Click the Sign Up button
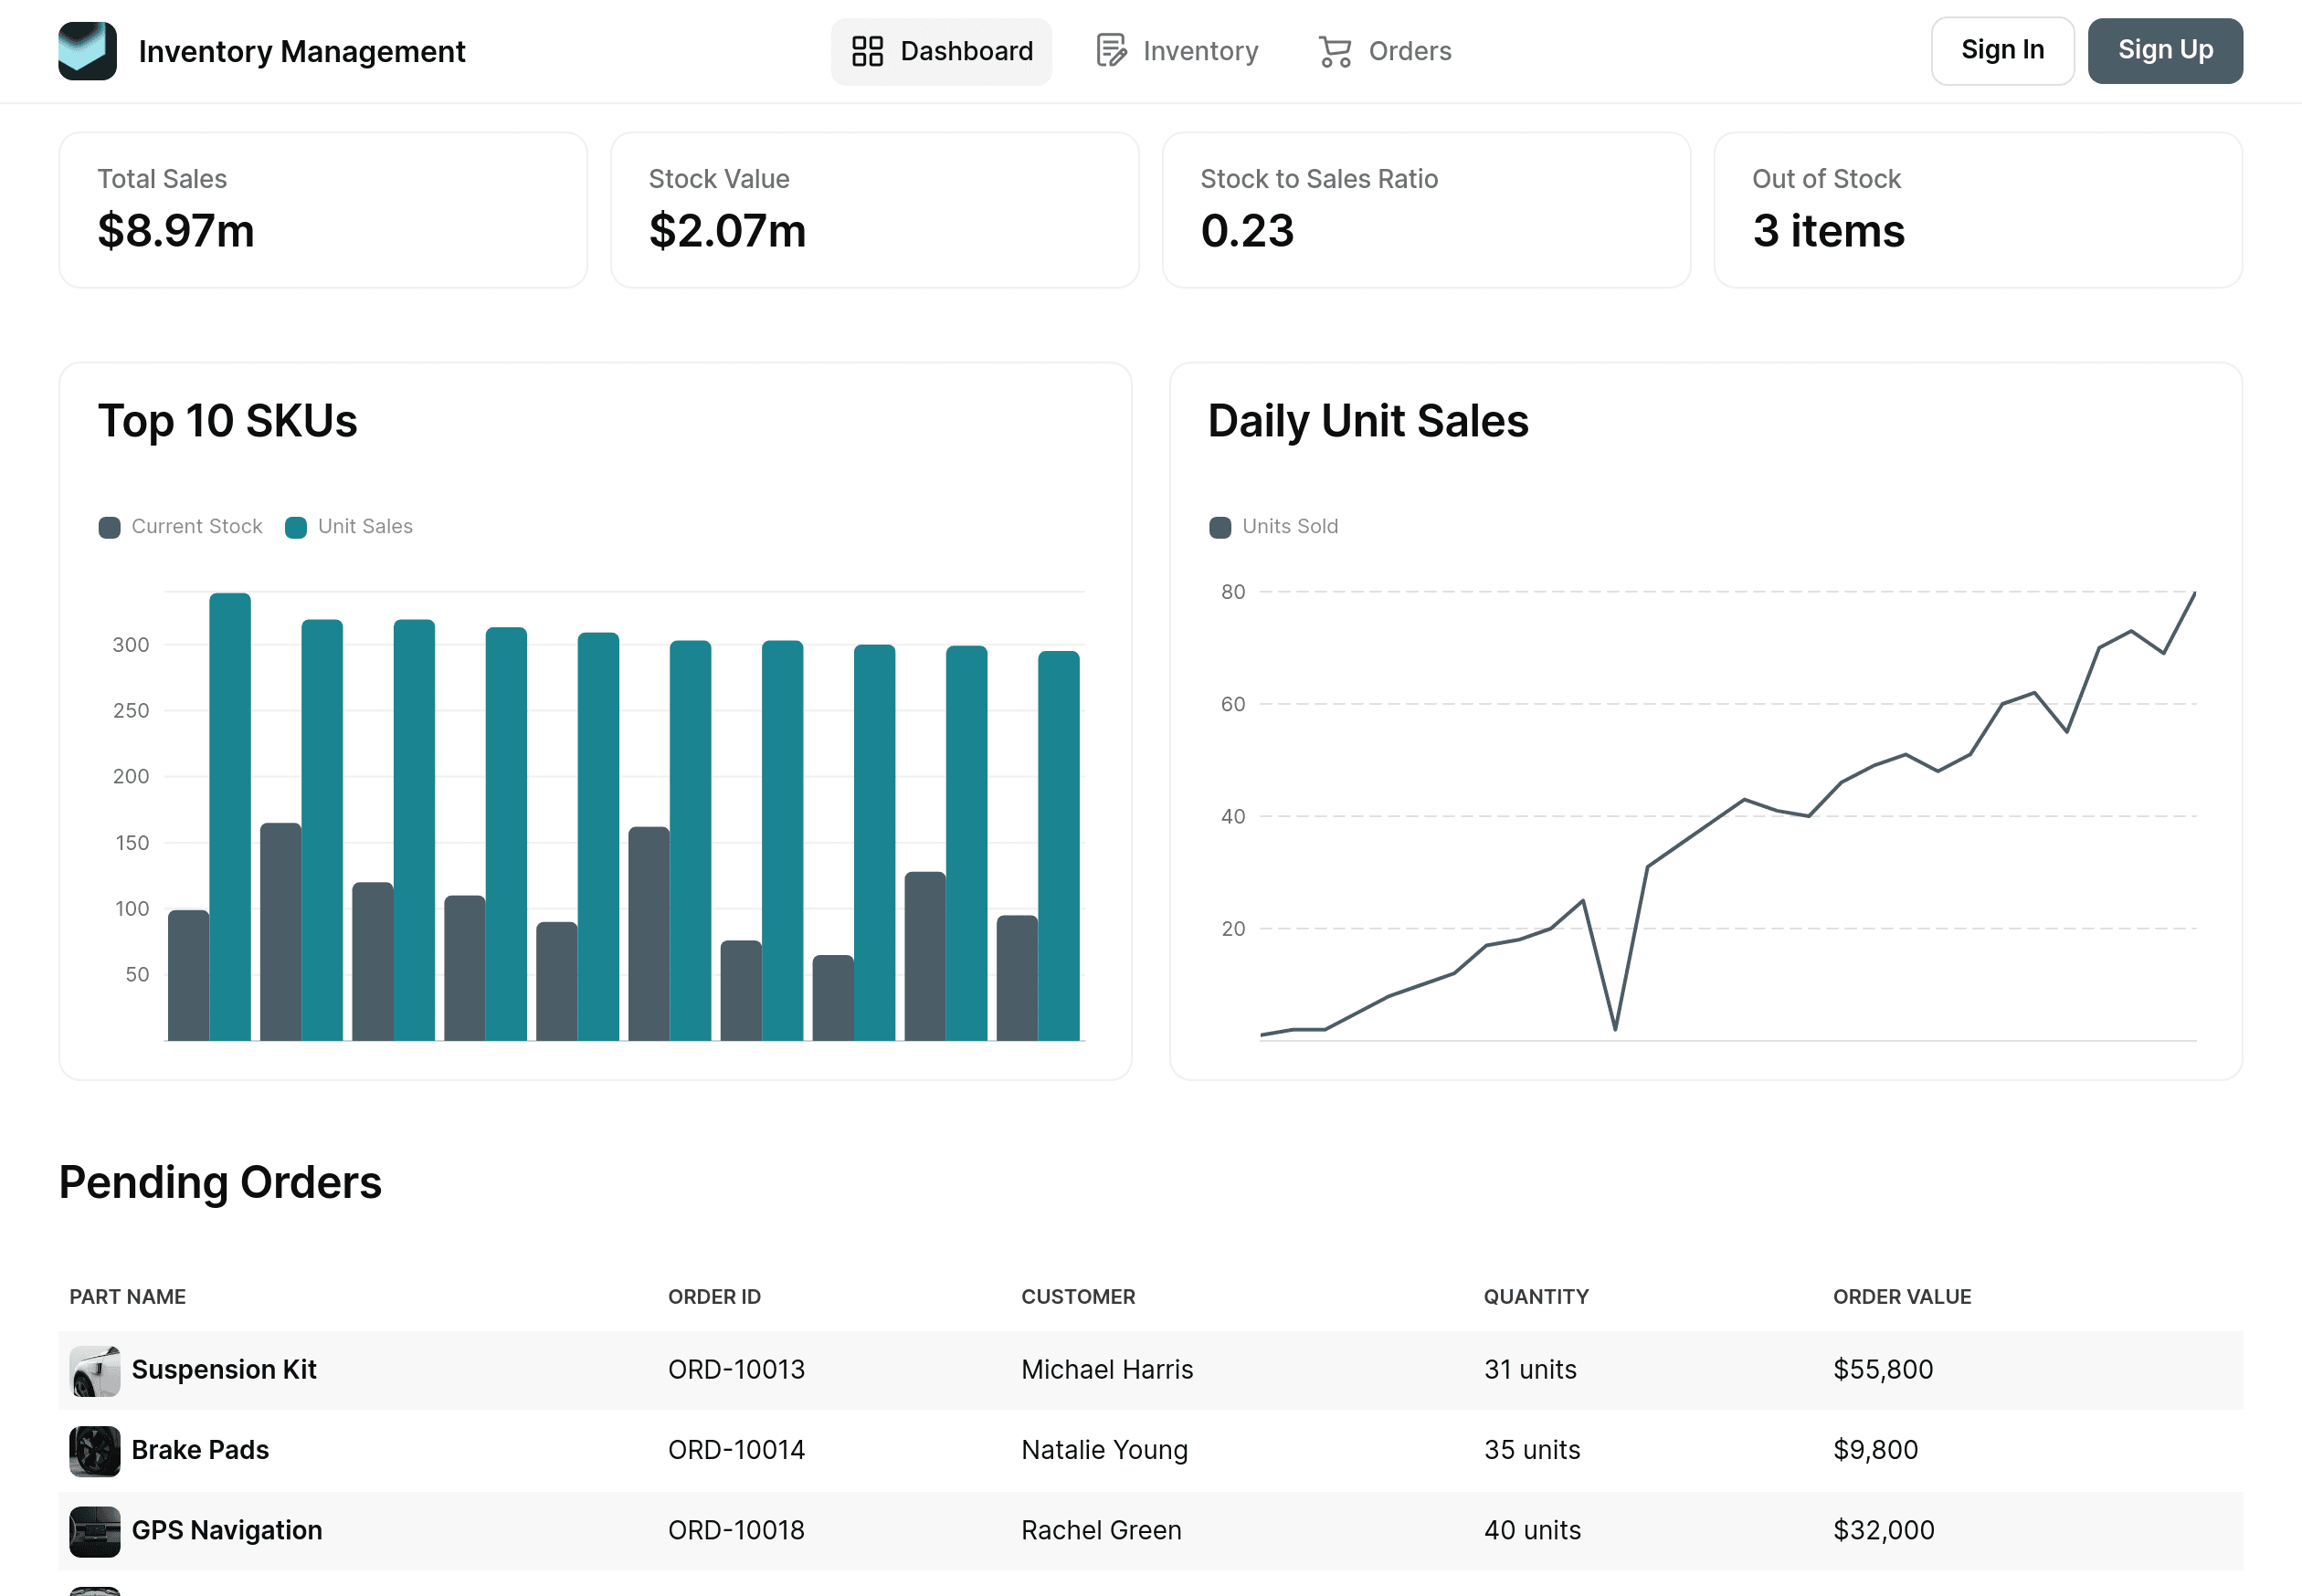Screen dimensions: 2302x1596 click(x=2165, y=50)
